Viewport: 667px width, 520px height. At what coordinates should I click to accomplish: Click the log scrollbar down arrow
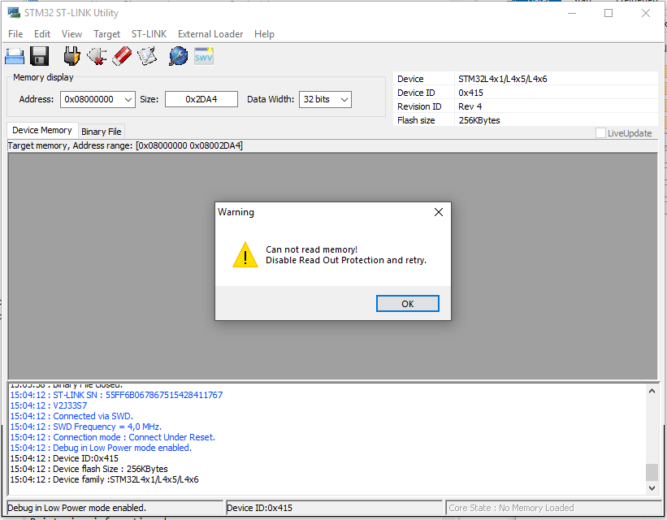pos(652,488)
